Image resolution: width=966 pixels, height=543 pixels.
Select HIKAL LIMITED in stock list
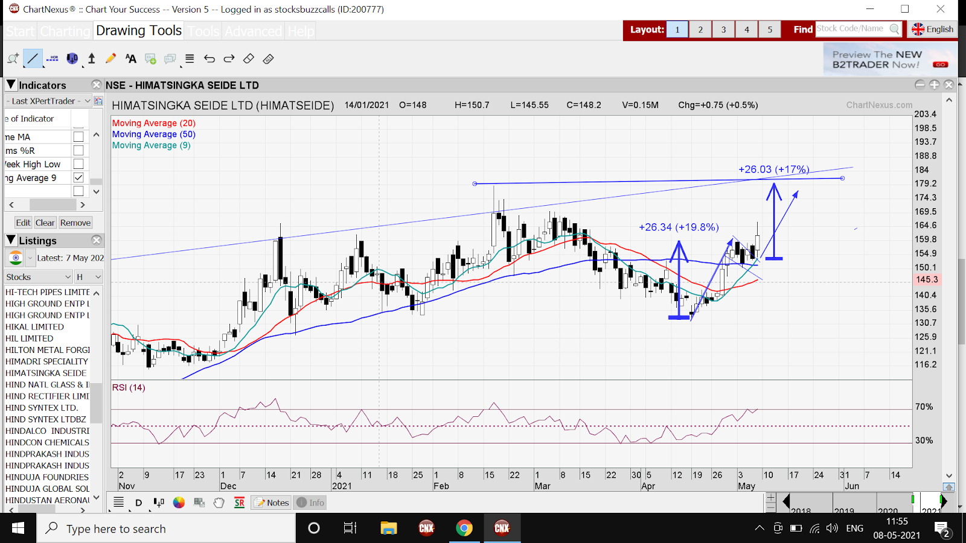pos(34,326)
